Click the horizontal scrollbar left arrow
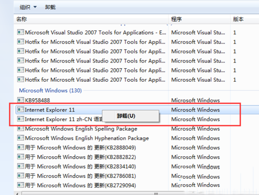Image resolution: width=259 pixels, height=195 pixels. pyautogui.click(x=17, y=193)
